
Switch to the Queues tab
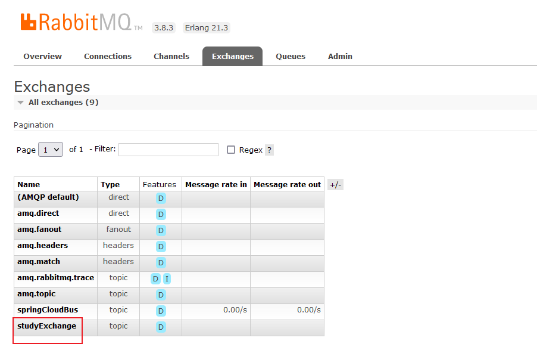coord(291,57)
